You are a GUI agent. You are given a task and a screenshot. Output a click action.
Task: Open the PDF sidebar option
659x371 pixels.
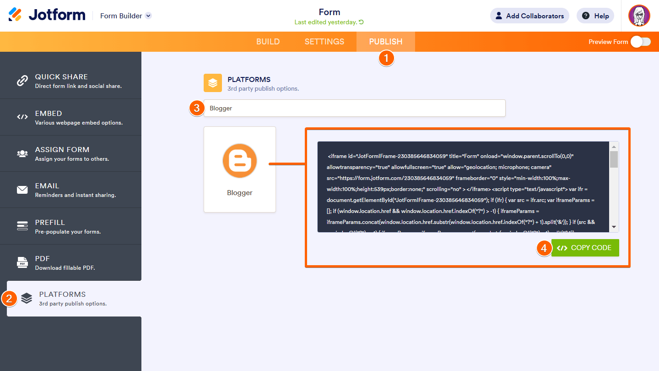click(70, 262)
